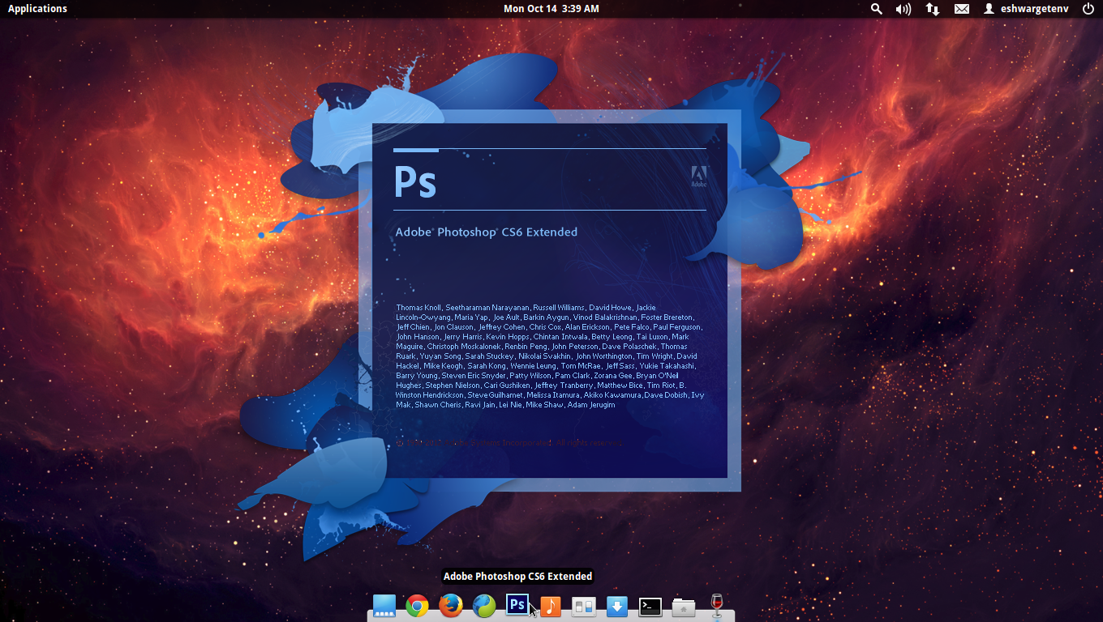Launch Firefox from the dock

451,606
